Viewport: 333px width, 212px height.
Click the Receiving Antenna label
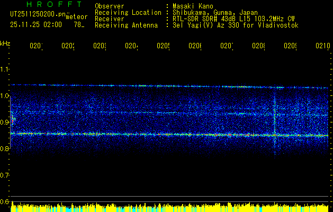126,25
